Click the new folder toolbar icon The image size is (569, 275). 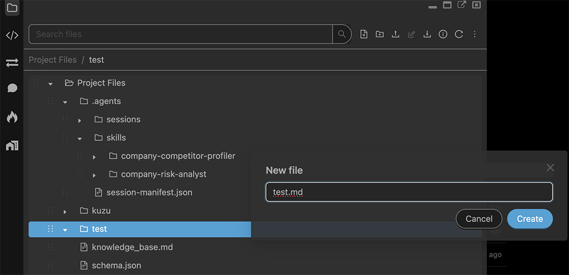click(x=379, y=34)
